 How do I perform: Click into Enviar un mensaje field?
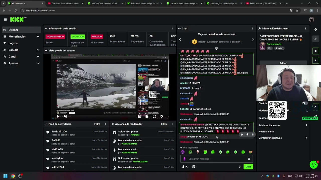coord(216,159)
